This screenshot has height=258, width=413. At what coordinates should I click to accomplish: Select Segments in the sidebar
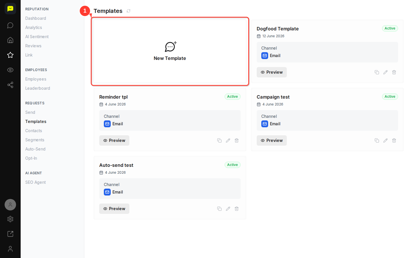(35, 140)
